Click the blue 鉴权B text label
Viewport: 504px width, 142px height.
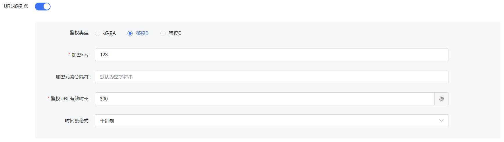coord(142,33)
